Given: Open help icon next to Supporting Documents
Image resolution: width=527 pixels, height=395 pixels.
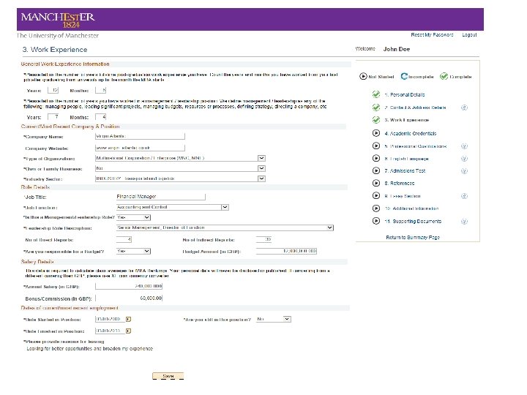Looking at the screenshot, I should [464, 222].
